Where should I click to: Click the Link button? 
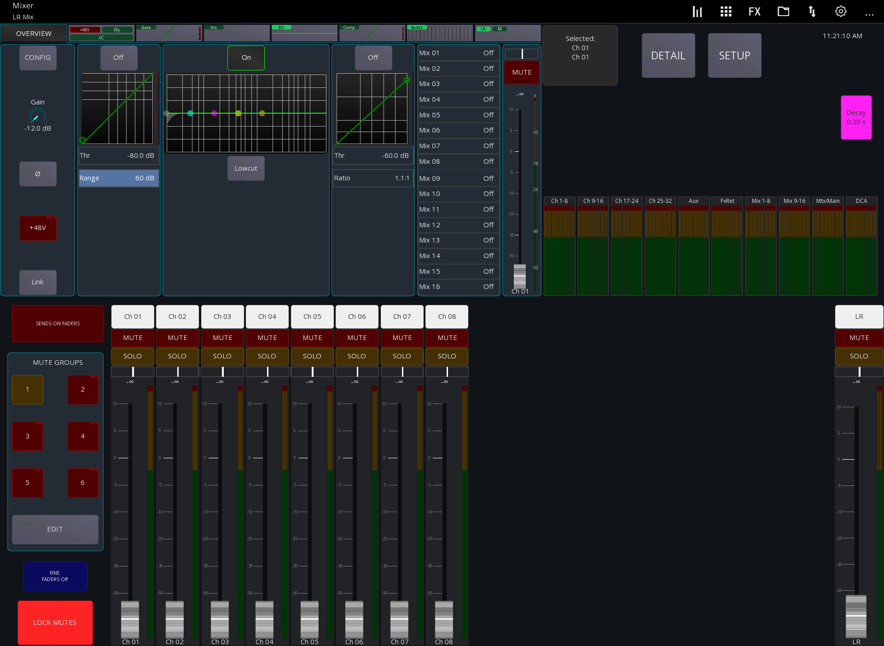38,282
